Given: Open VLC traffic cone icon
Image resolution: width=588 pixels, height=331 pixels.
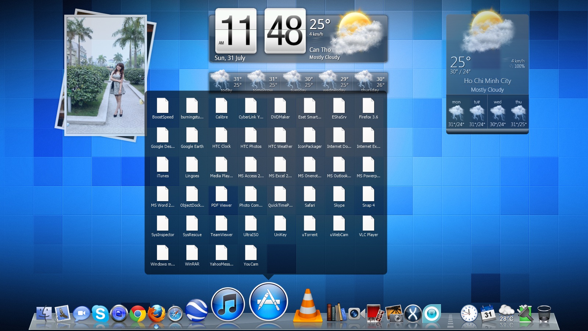Looking at the screenshot, I should pos(308,305).
